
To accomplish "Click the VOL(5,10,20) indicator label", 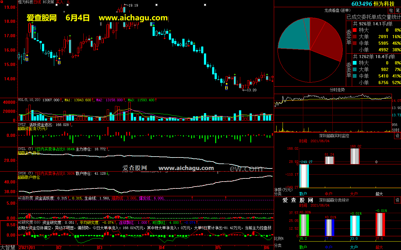I will coord(29,100).
